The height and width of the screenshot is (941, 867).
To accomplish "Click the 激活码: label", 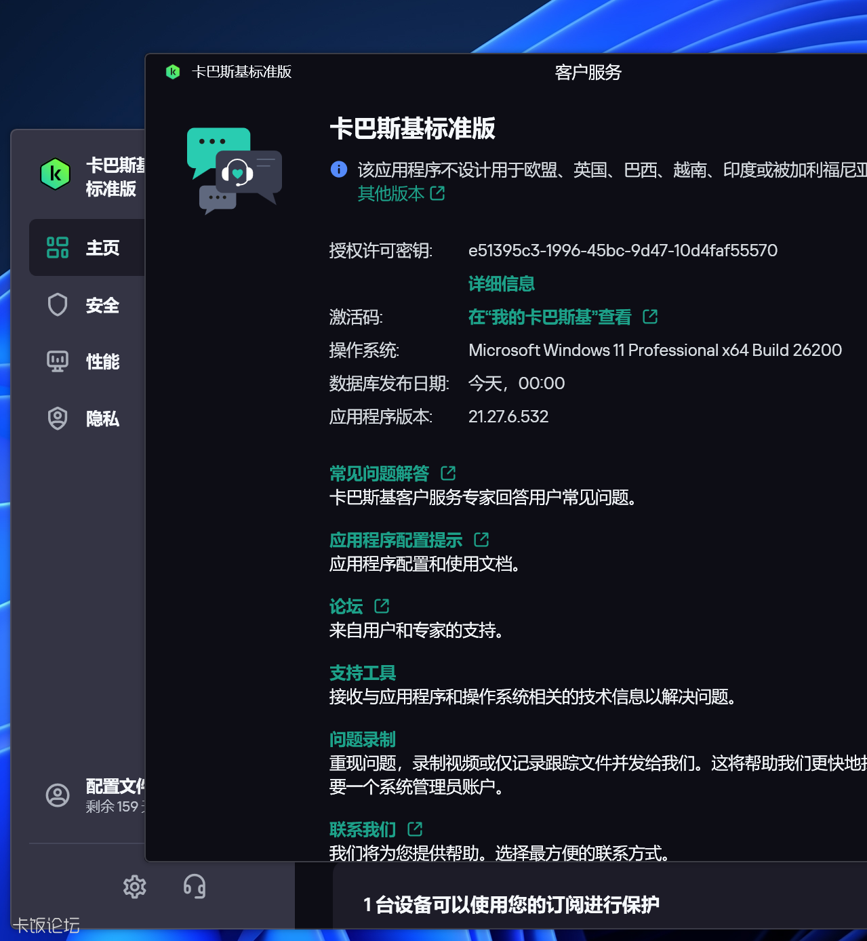I will point(356,317).
